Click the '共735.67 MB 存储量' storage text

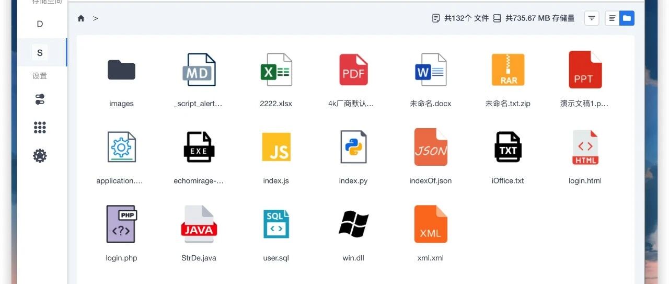[x=540, y=18]
